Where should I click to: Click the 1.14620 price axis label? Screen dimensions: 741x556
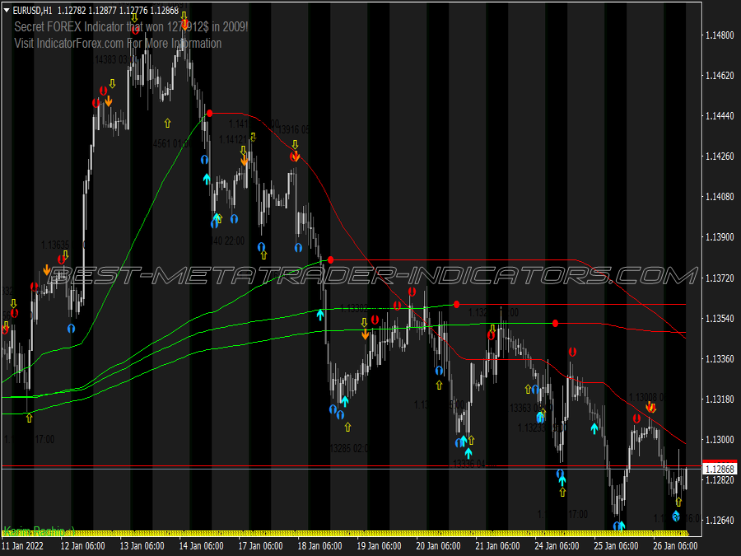[720, 76]
